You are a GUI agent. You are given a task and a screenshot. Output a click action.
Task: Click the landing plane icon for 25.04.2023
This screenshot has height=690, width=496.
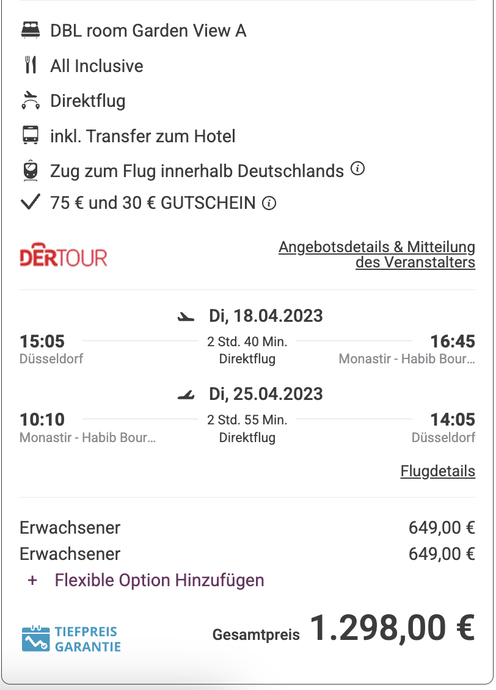click(x=186, y=394)
